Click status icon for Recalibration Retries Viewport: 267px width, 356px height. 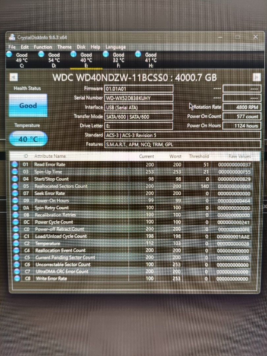click(x=15, y=215)
